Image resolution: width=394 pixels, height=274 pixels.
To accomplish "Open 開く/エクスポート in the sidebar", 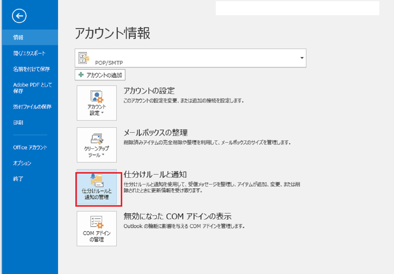I will (x=29, y=53).
